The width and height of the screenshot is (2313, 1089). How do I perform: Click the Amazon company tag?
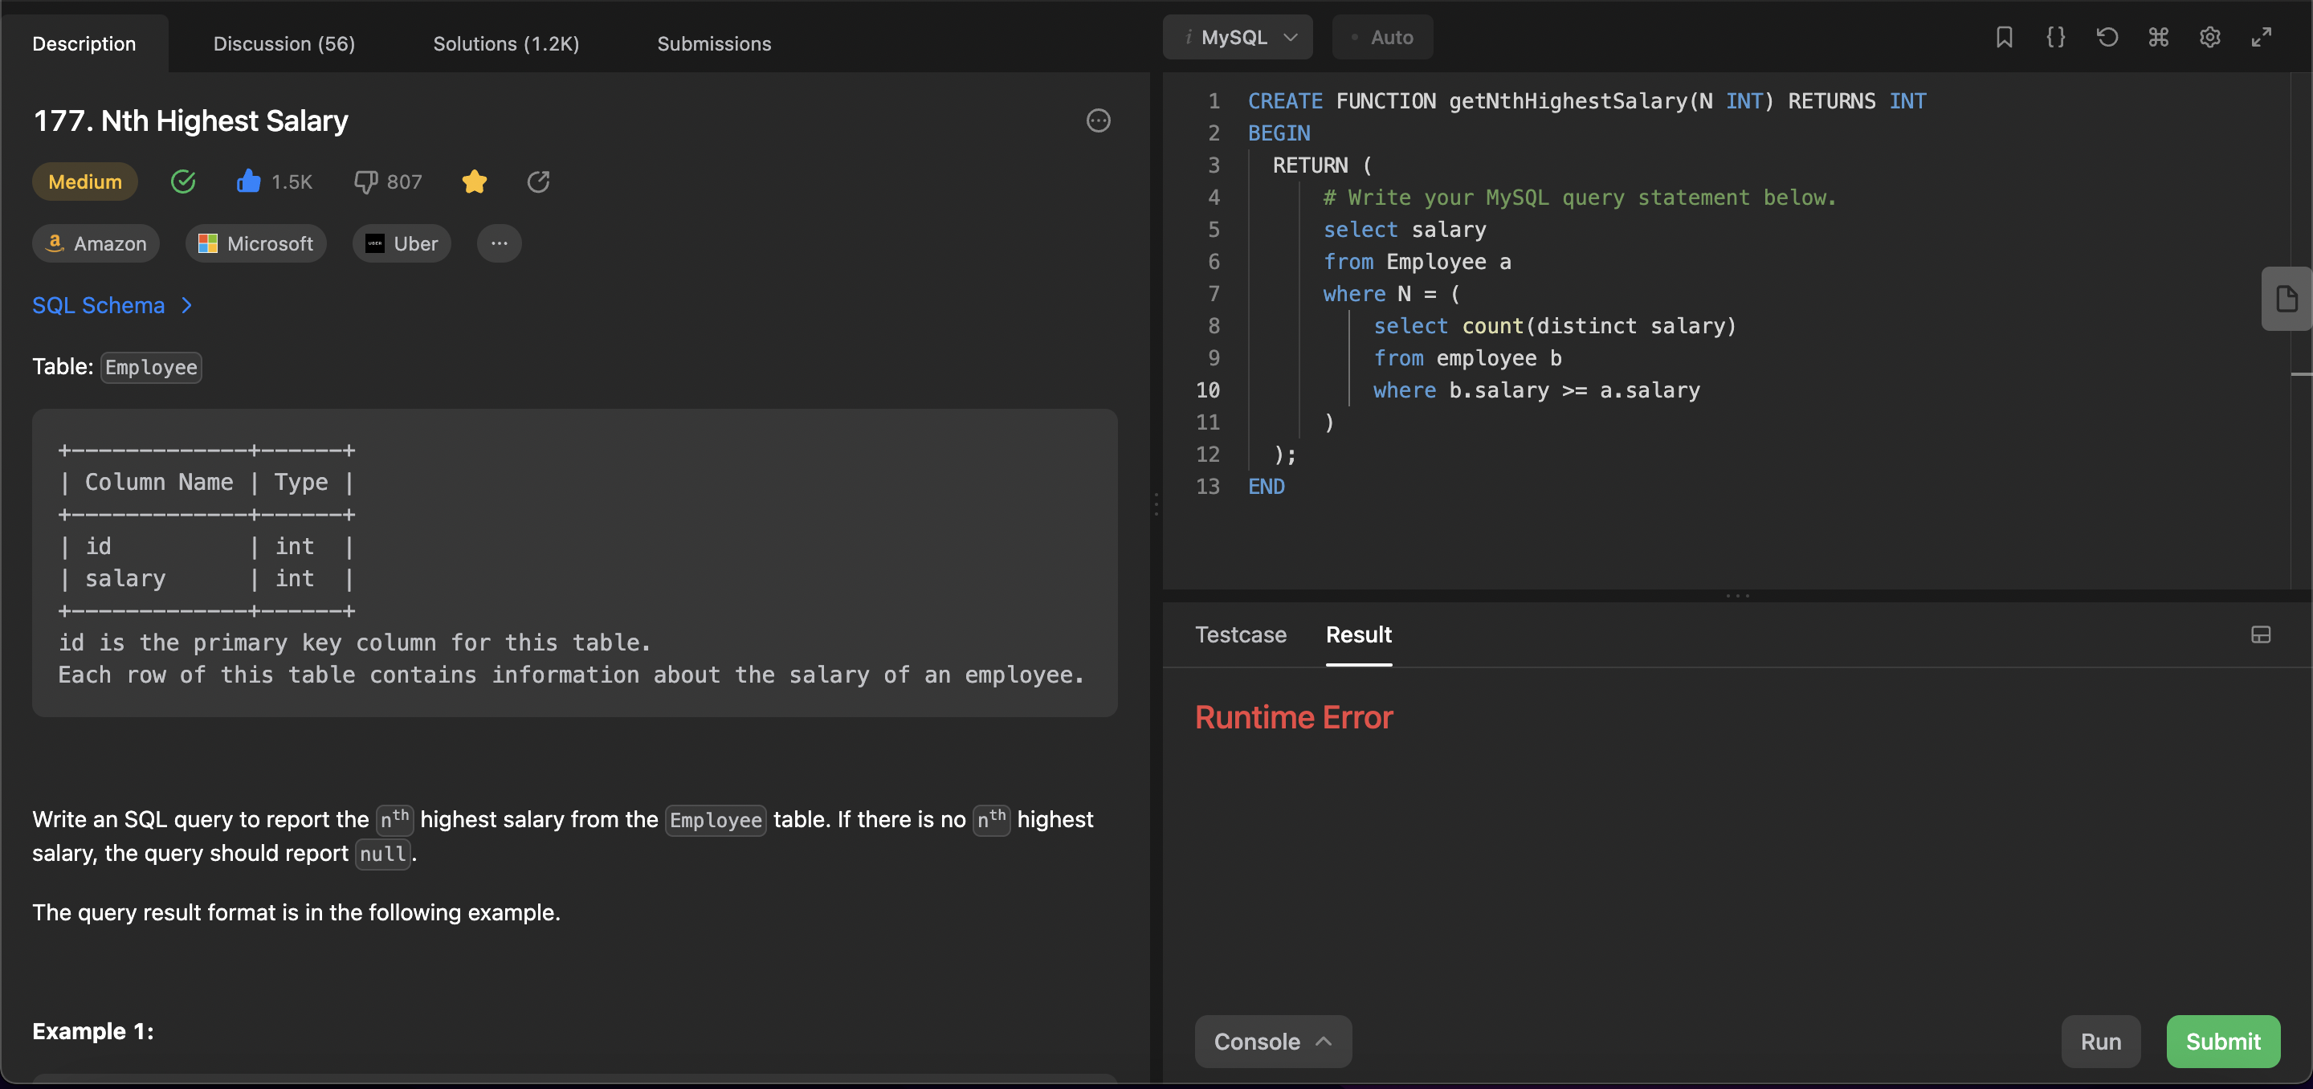96,243
